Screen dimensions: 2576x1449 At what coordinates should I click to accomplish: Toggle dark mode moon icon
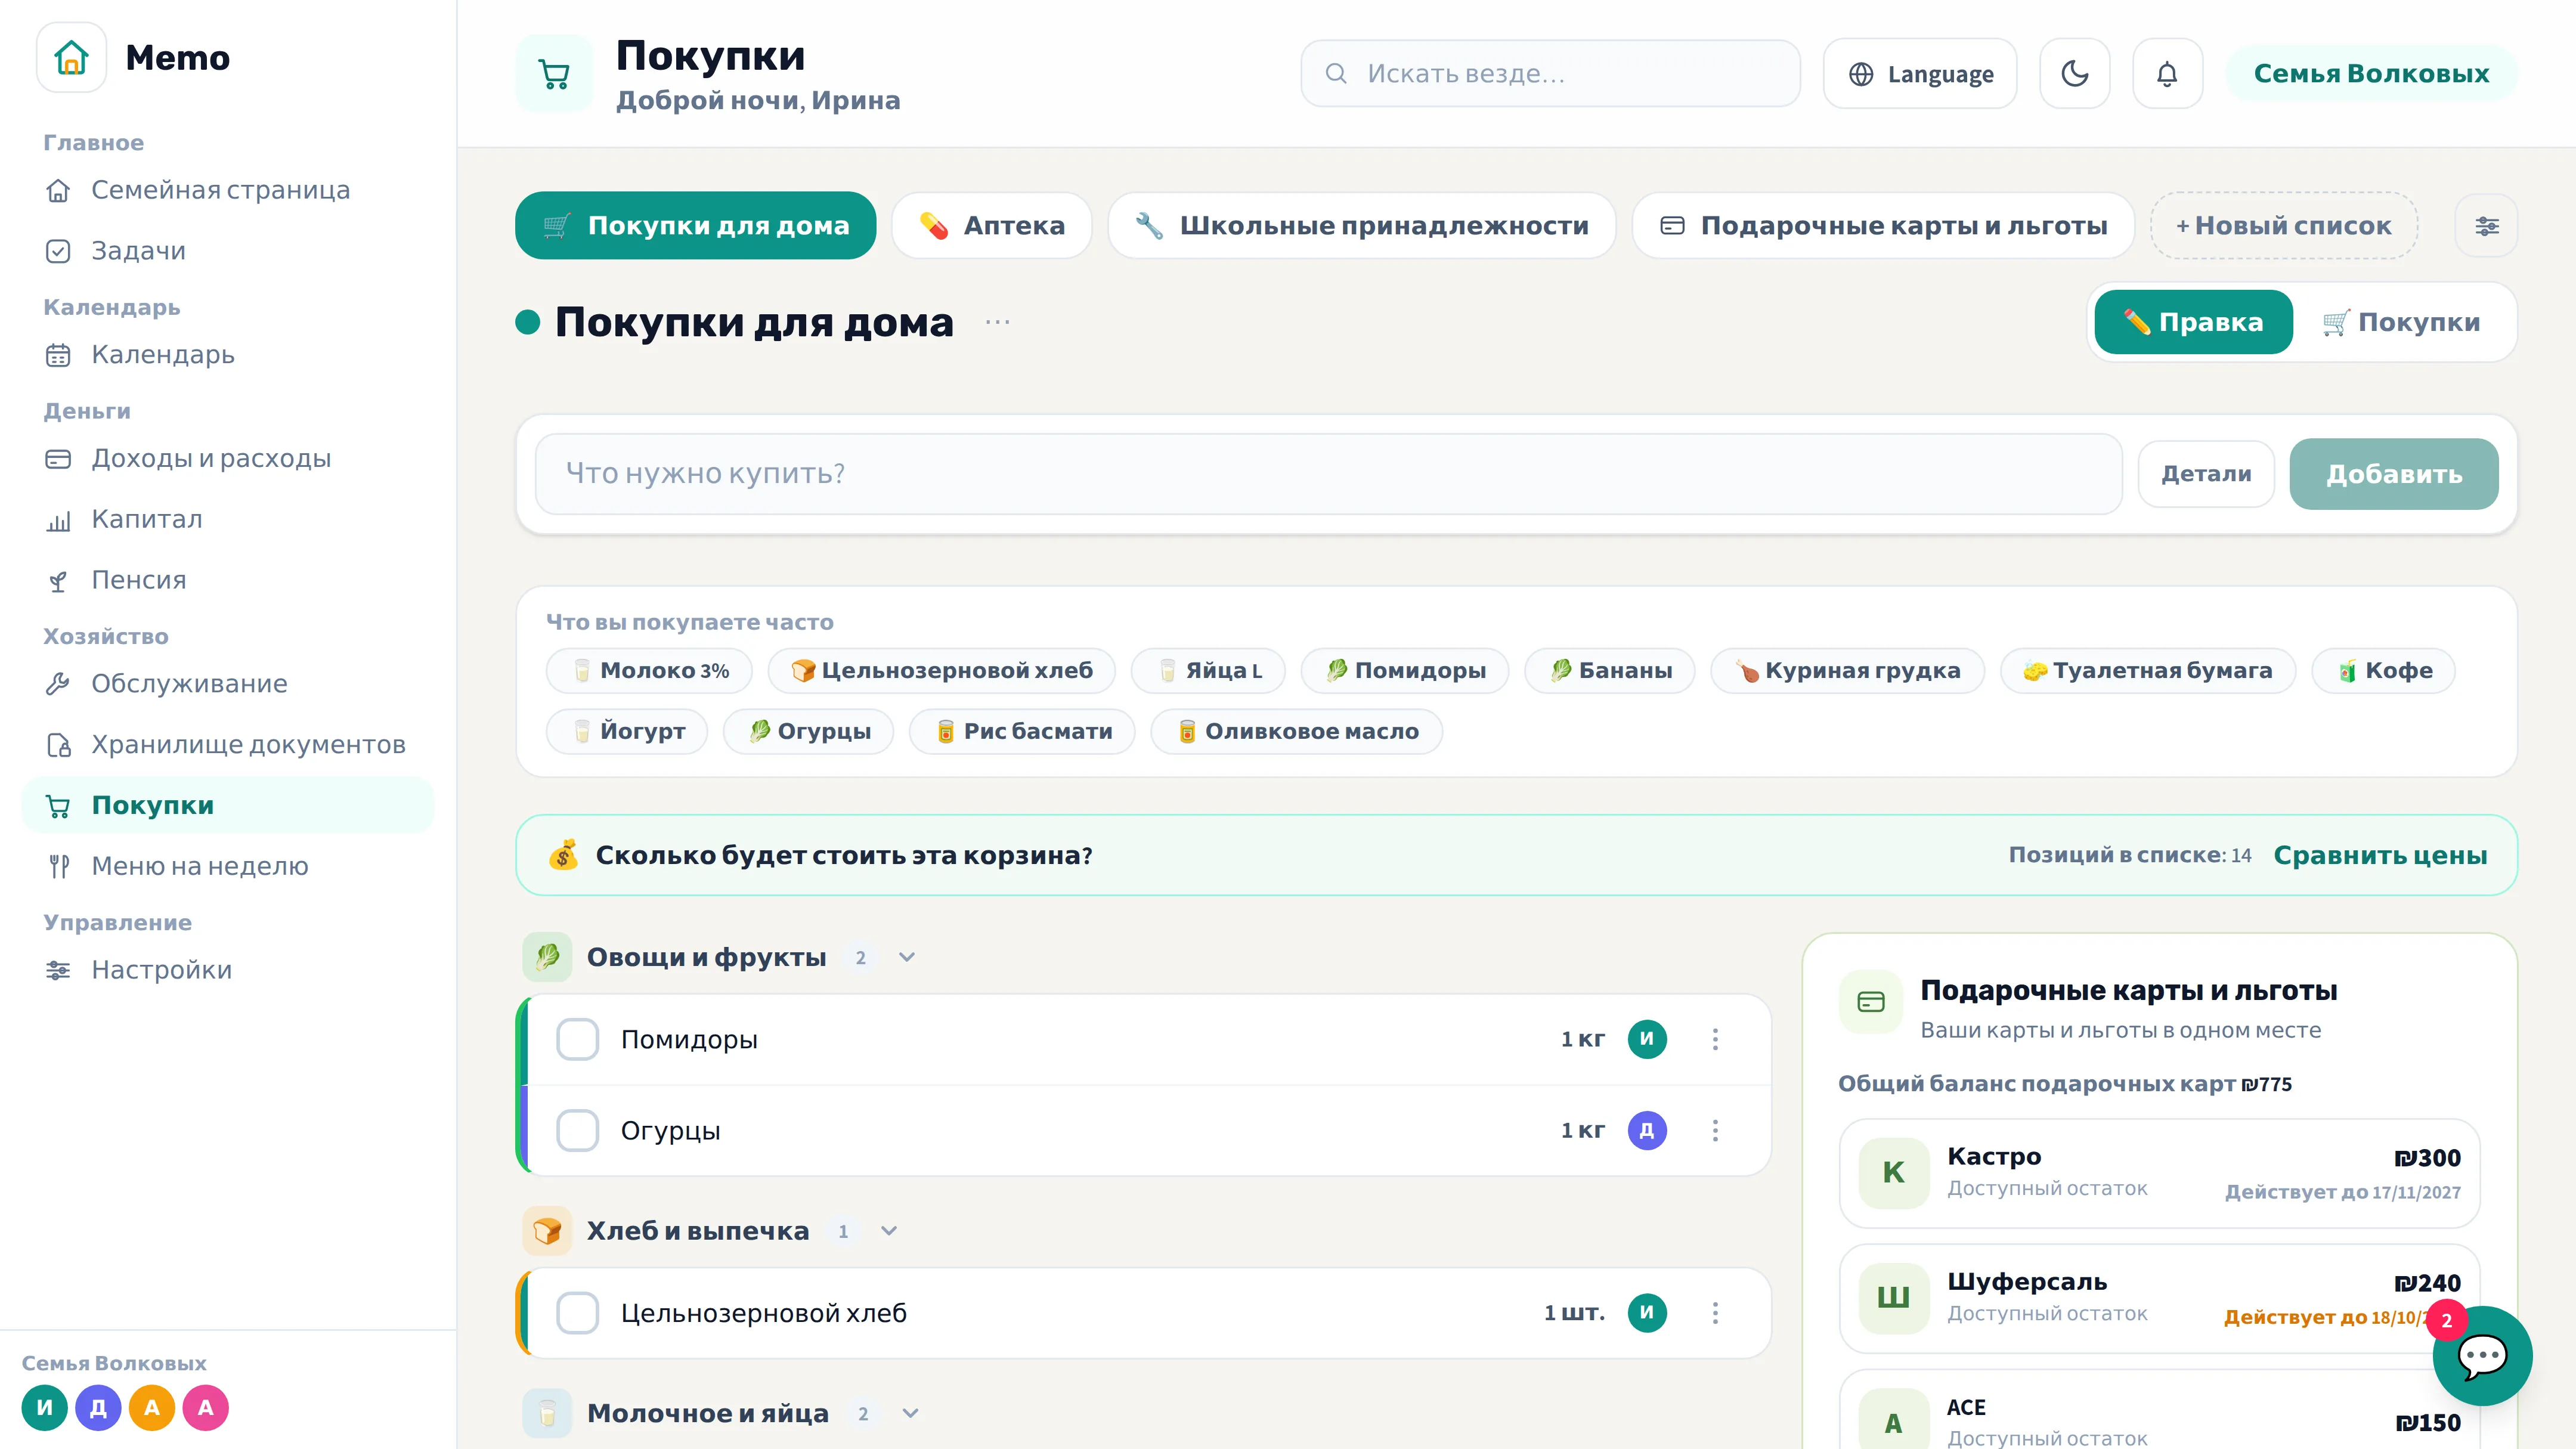click(2074, 73)
